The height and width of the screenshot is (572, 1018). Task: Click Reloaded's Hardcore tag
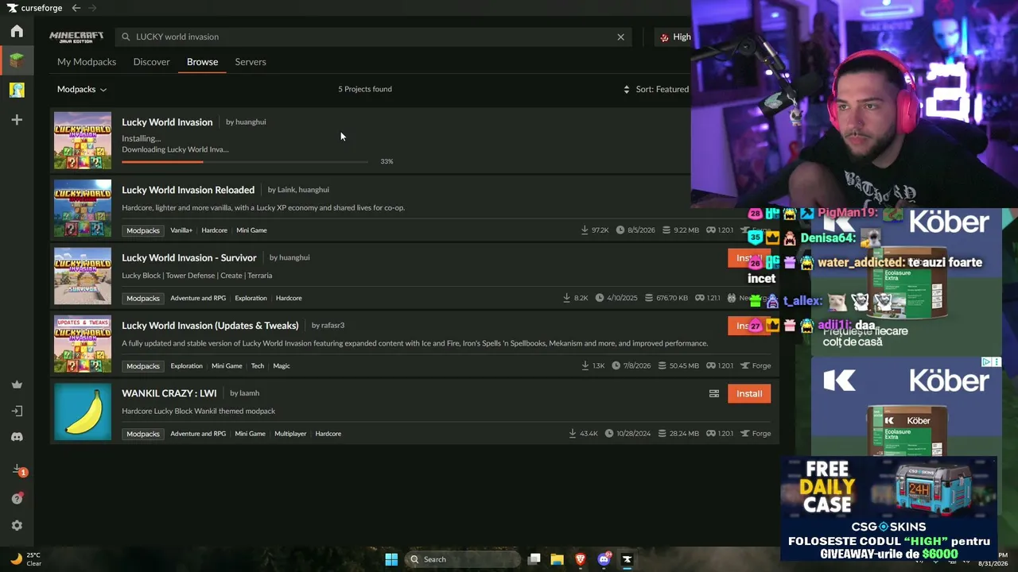click(215, 230)
